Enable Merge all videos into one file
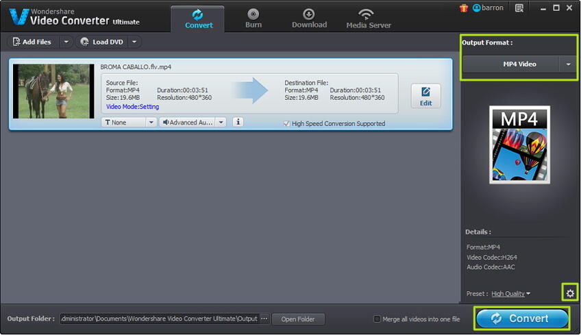Screen dimensions: 581x335 377,319
